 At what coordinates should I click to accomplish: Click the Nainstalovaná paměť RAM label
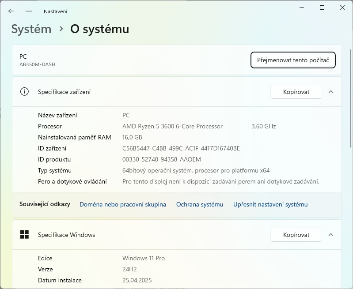pos(75,137)
